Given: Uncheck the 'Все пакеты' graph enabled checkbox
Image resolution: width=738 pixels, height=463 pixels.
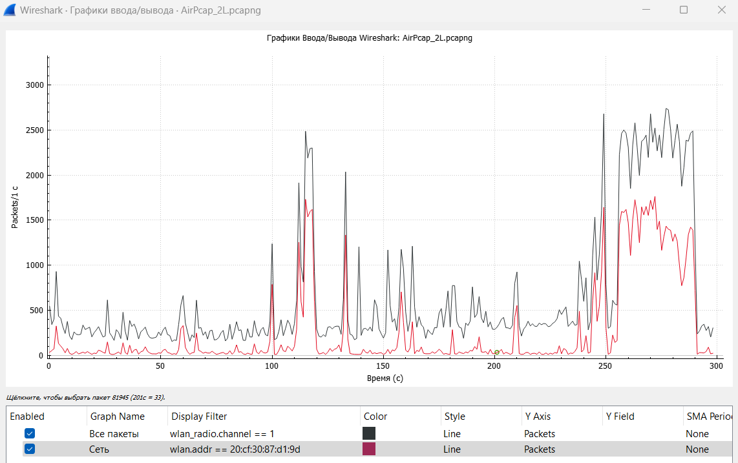Looking at the screenshot, I should [30, 433].
